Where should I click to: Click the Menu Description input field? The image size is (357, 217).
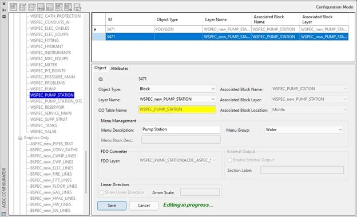pyautogui.click(x=181, y=129)
